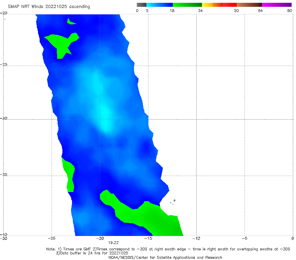
Task: Click the brown segment of the color bar
Action: (249, 5)
